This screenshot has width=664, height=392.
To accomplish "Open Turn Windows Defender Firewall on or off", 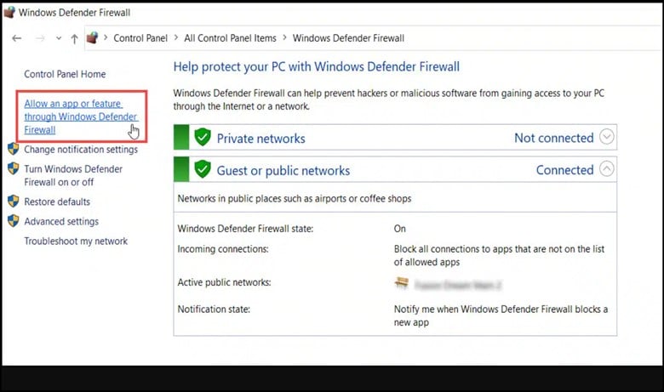I will [73, 175].
